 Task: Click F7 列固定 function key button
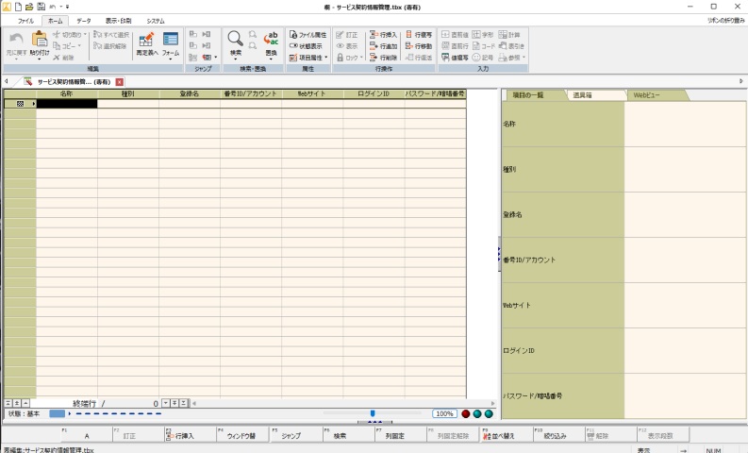click(x=400, y=434)
